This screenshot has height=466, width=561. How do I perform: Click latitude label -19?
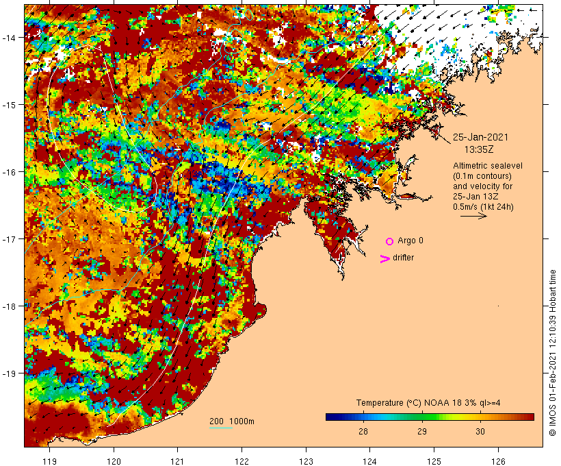[8, 373]
